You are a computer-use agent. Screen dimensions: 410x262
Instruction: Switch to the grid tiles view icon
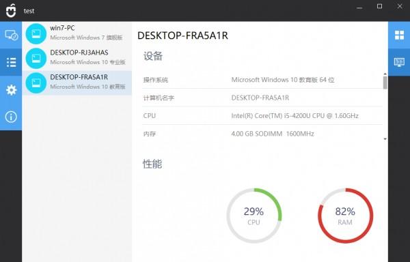tap(399, 35)
